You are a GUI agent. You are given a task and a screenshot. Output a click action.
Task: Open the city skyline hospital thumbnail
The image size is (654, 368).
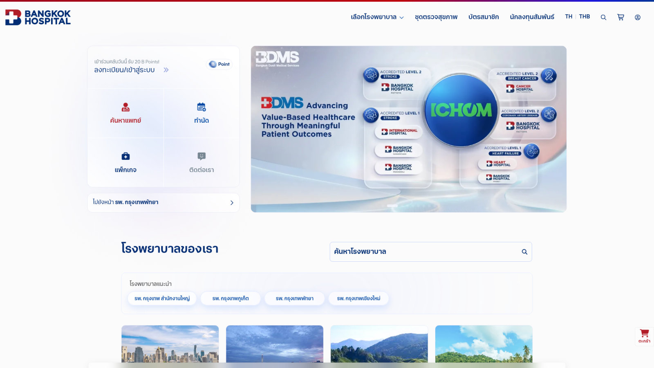click(x=170, y=344)
